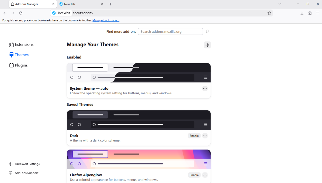
Task: Click the Dark theme preview image
Action: (139, 120)
